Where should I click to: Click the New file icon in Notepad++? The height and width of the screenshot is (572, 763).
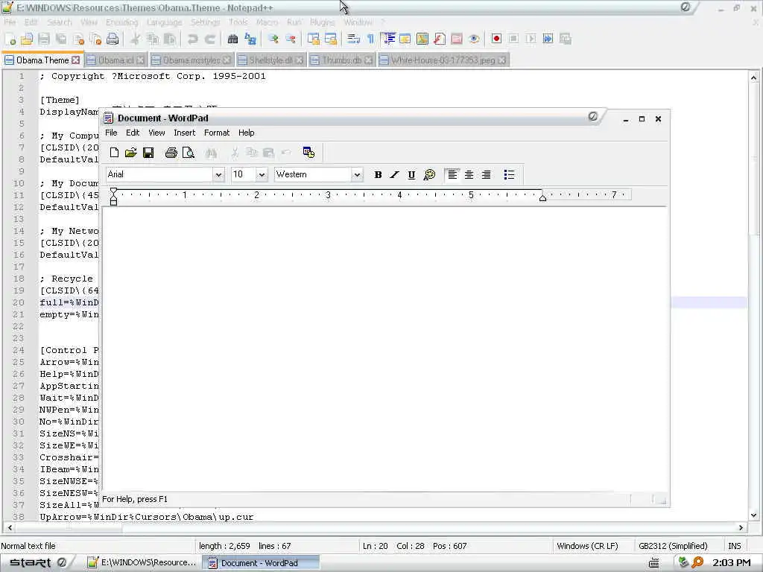tap(10, 39)
